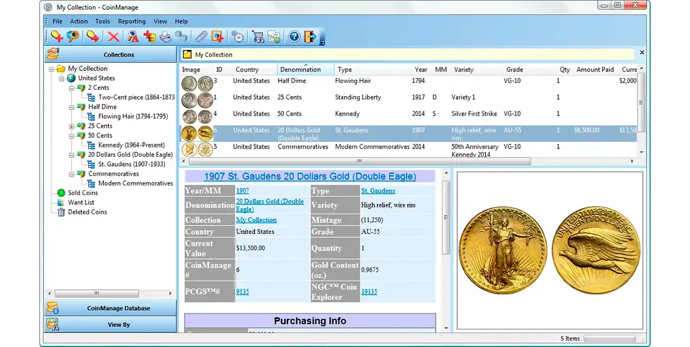Click the Want List icon in tree
The width and height of the screenshot is (690, 347).
coord(61,203)
